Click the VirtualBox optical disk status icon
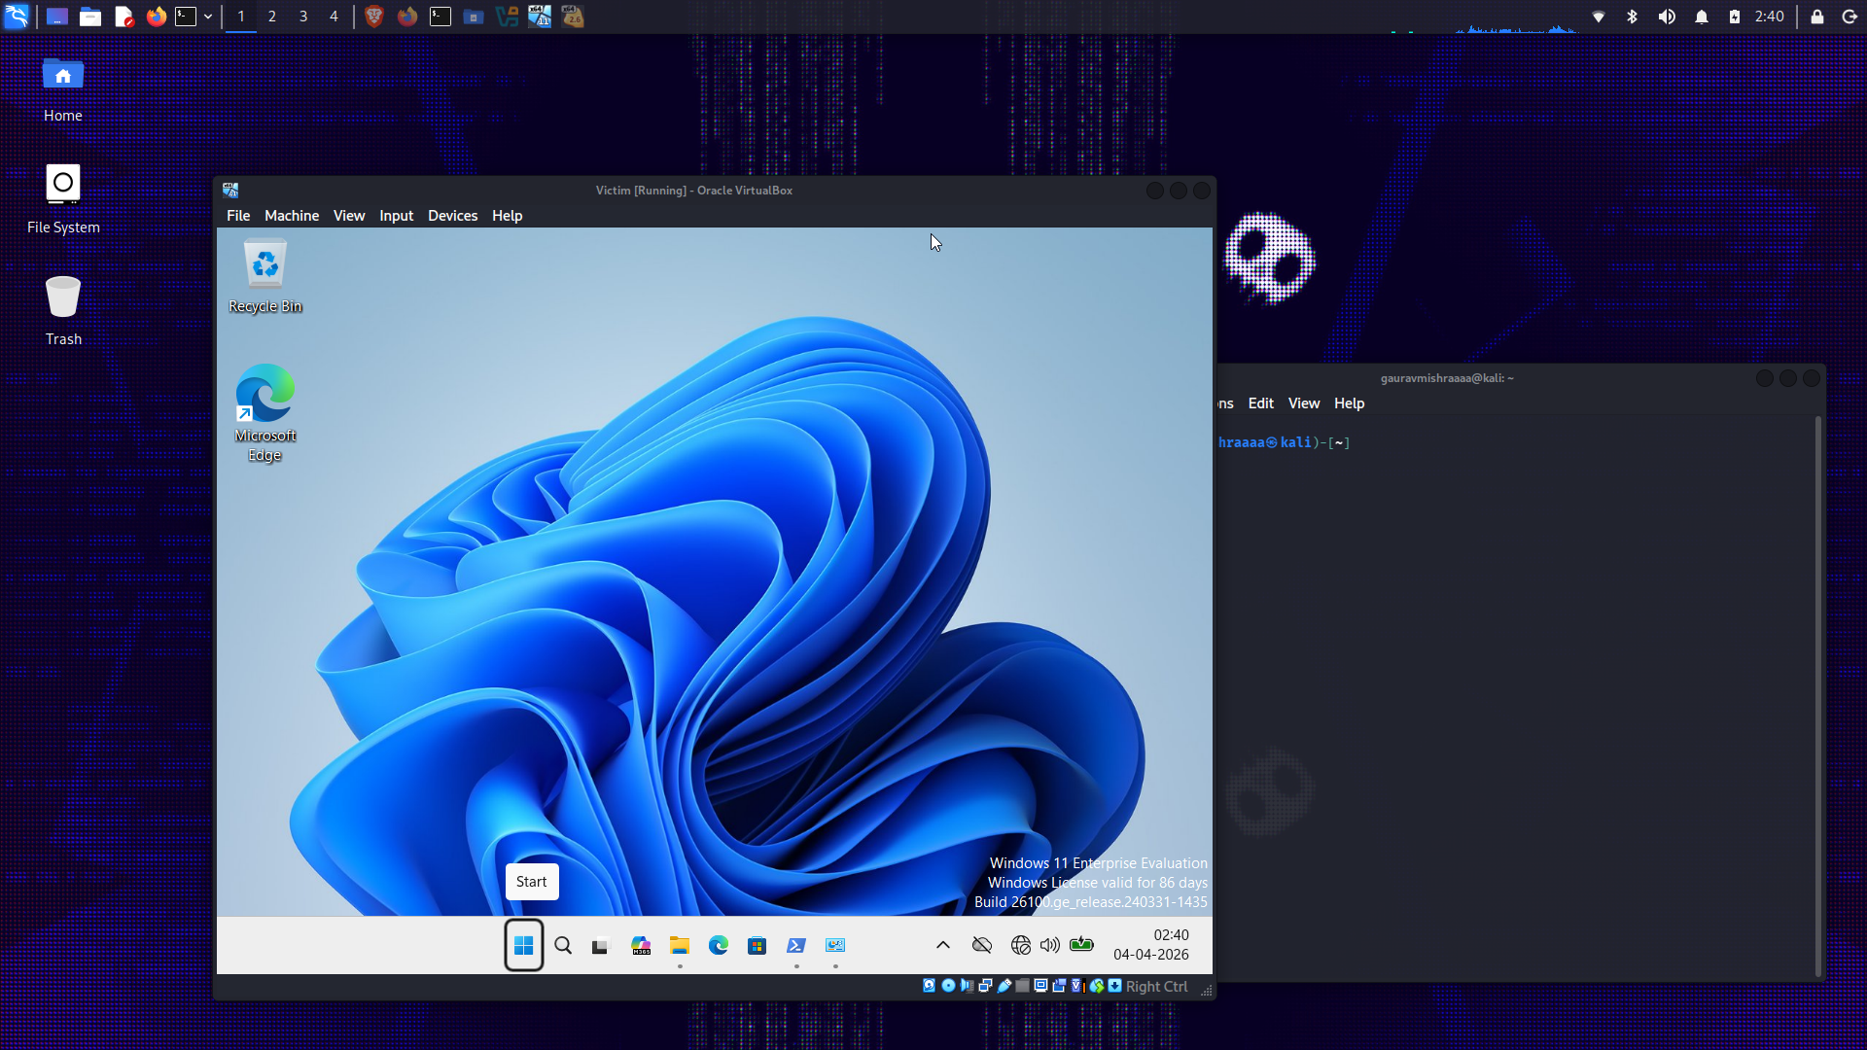This screenshot has height=1050, width=1867. (x=948, y=986)
